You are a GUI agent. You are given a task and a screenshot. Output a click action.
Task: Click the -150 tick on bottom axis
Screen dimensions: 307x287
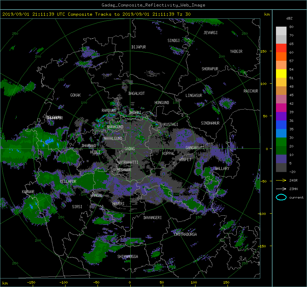tap(31, 283)
